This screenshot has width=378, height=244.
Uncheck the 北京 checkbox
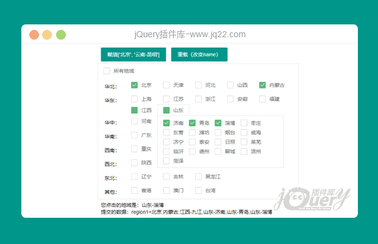pos(135,85)
